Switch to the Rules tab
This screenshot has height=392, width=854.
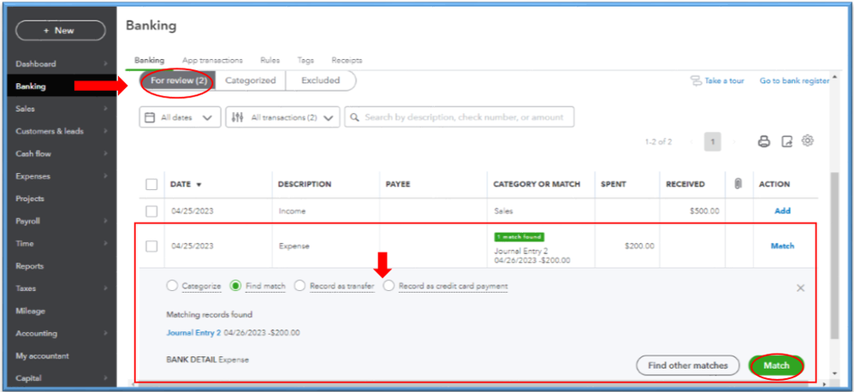pyautogui.click(x=270, y=61)
